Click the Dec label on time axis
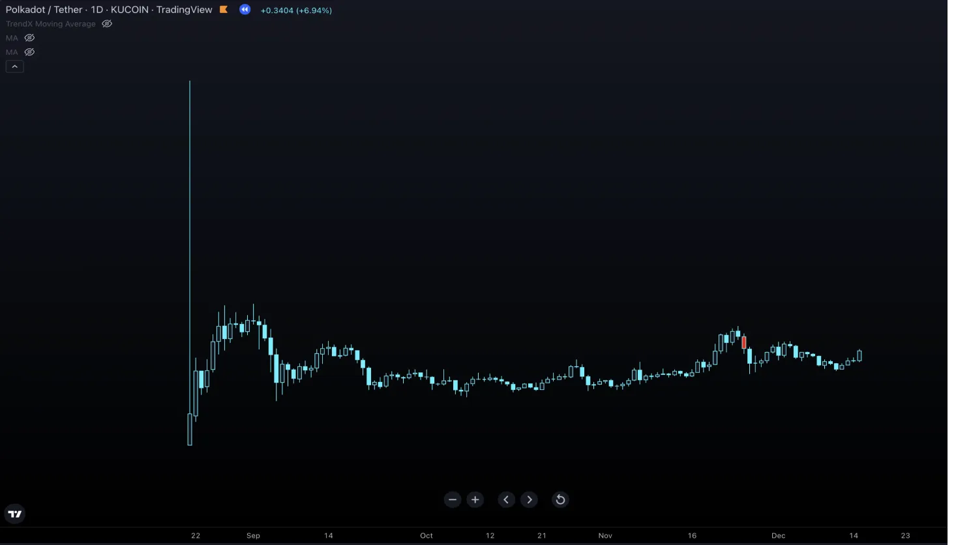Screen dimensions: 956x545 pyautogui.click(x=778, y=536)
